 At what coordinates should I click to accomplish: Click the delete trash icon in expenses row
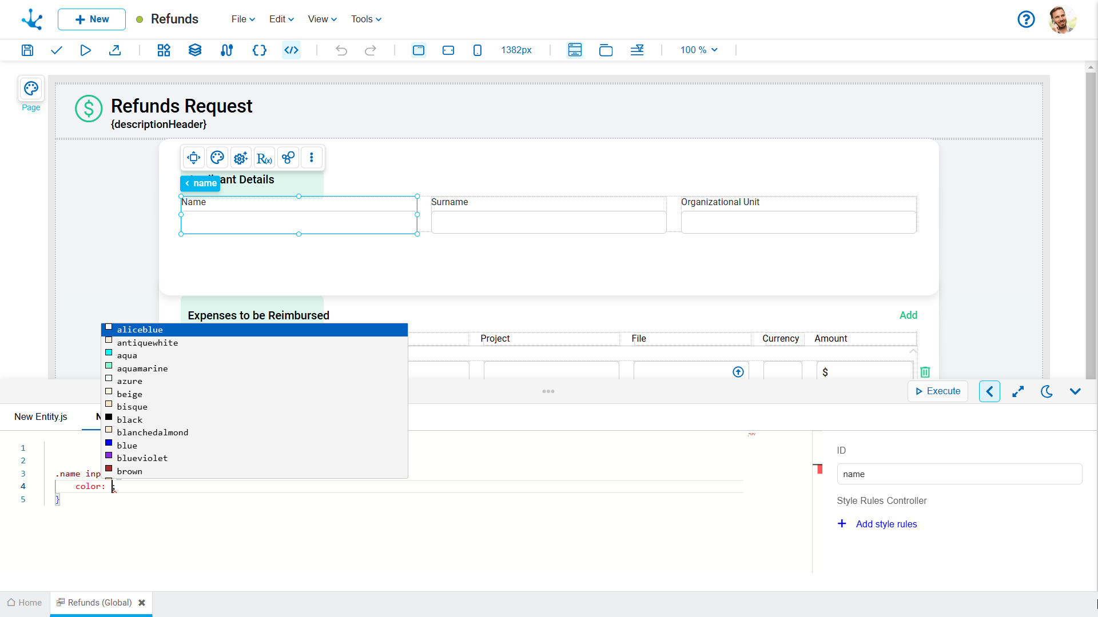[x=925, y=372]
